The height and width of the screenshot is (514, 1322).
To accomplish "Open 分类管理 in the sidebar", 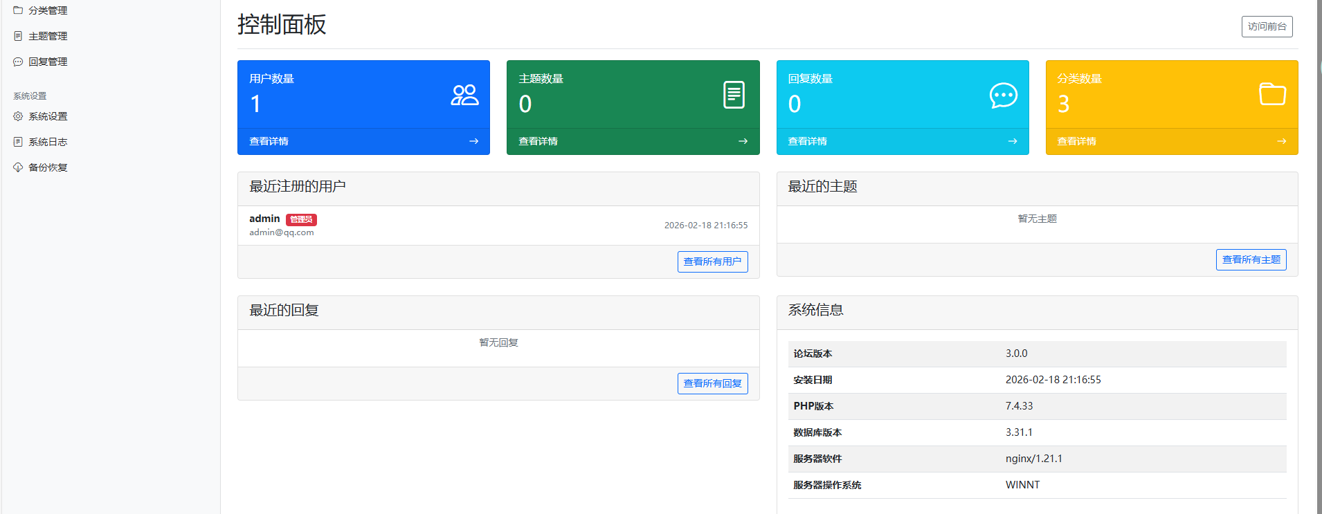I will tap(48, 10).
